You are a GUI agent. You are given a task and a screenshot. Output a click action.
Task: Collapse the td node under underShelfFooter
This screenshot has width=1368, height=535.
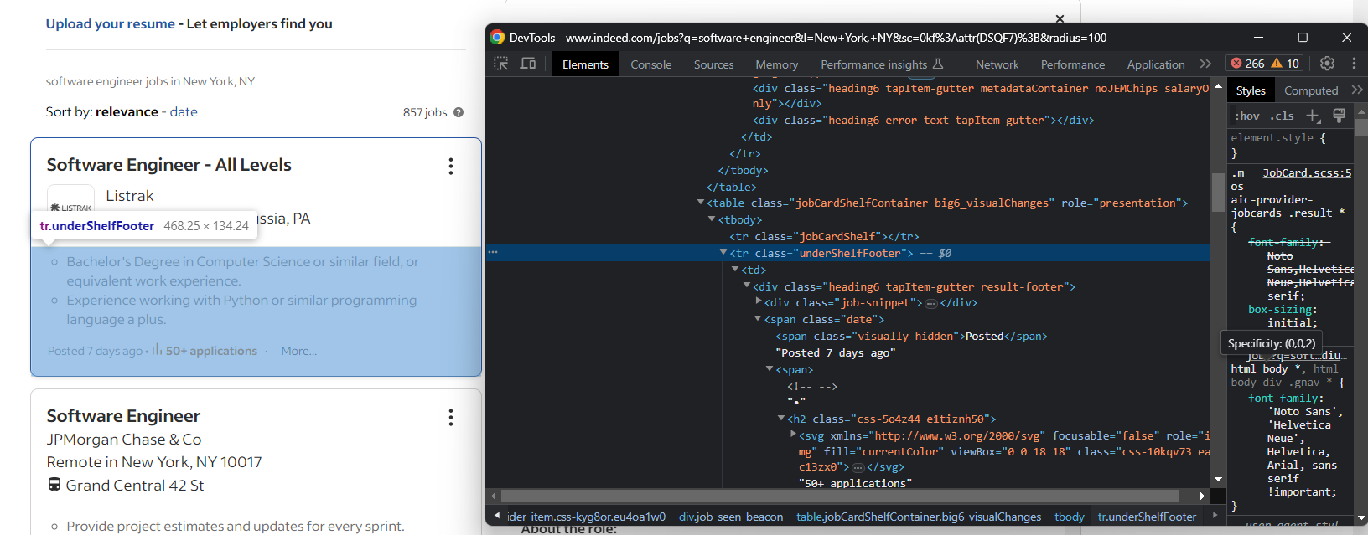point(735,270)
